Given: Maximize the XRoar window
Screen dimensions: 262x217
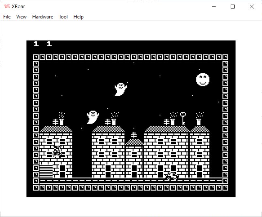Looking at the screenshot, I should (233, 7).
